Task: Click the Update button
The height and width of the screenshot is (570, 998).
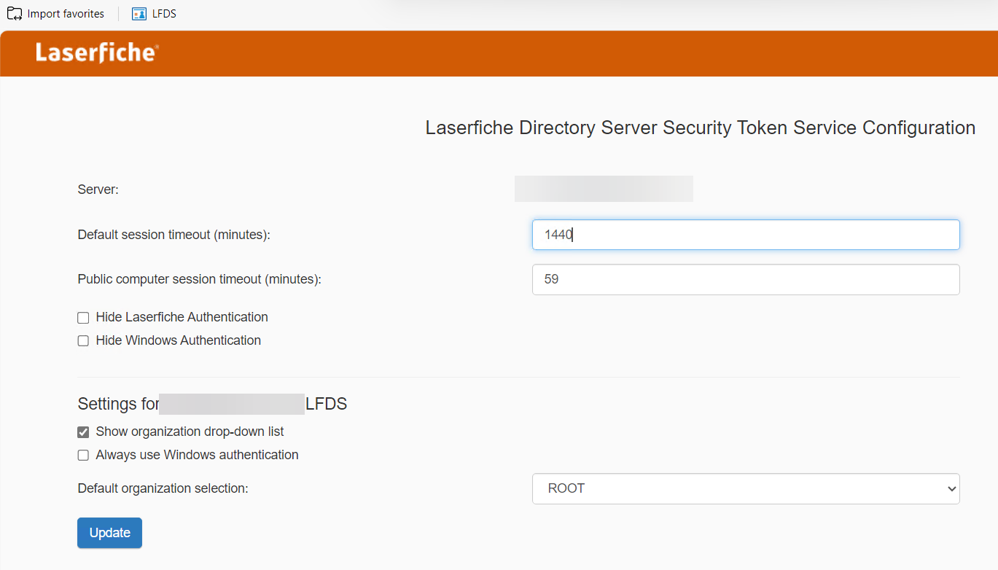Action: pyautogui.click(x=109, y=533)
